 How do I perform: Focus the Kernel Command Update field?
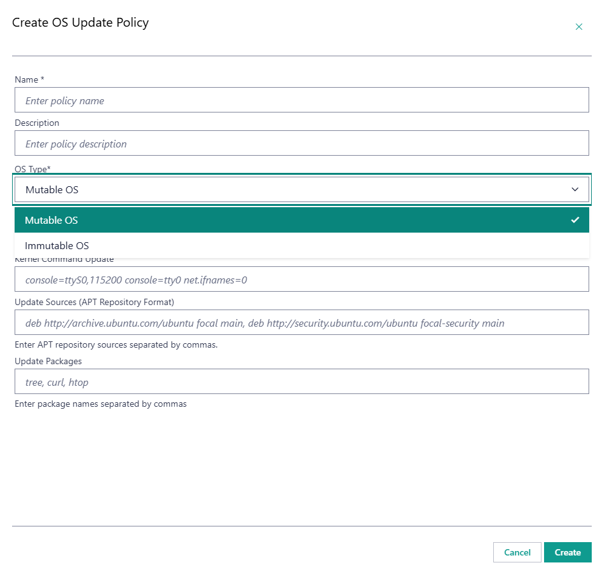tap(301, 279)
